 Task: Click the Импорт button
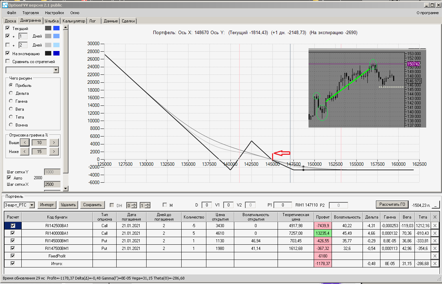(47, 205)
